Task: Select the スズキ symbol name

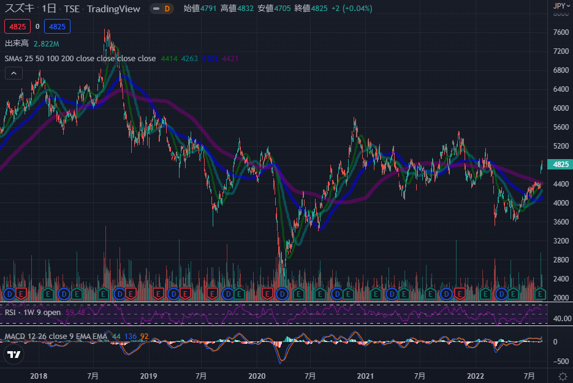Action: point(20,9)
